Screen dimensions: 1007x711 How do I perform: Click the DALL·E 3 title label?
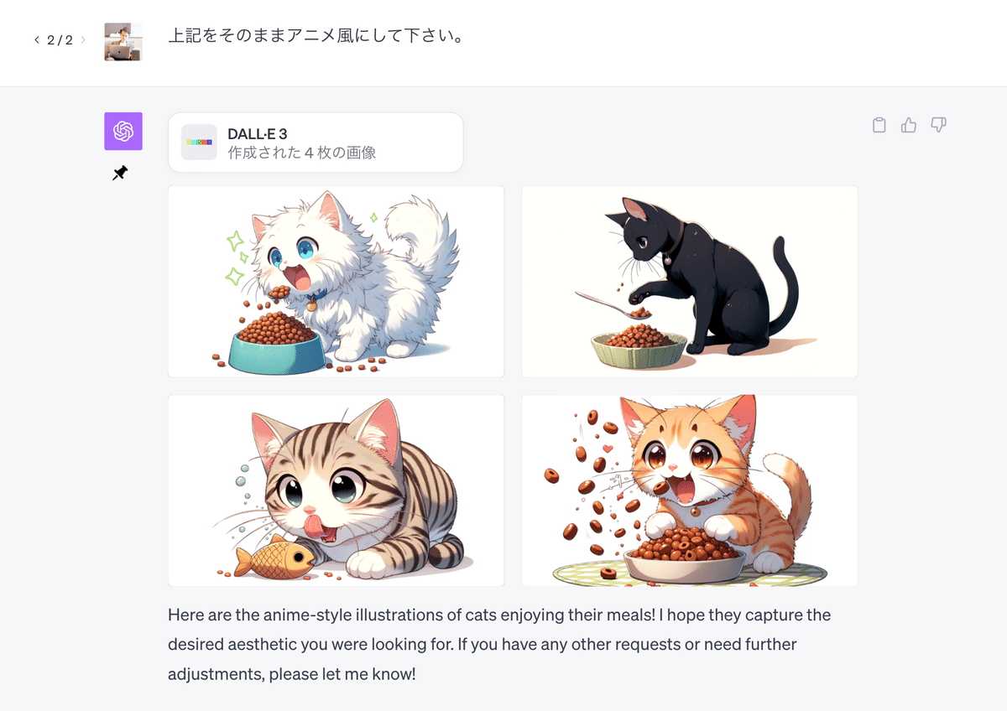click(x=258, y=134)
